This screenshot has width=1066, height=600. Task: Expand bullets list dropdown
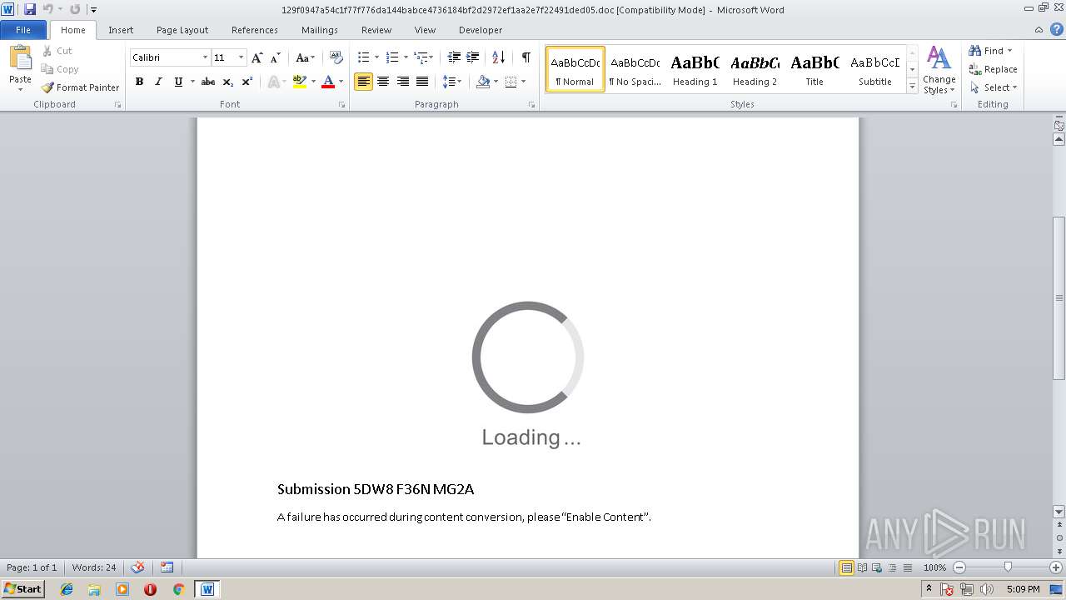[376, 57]
